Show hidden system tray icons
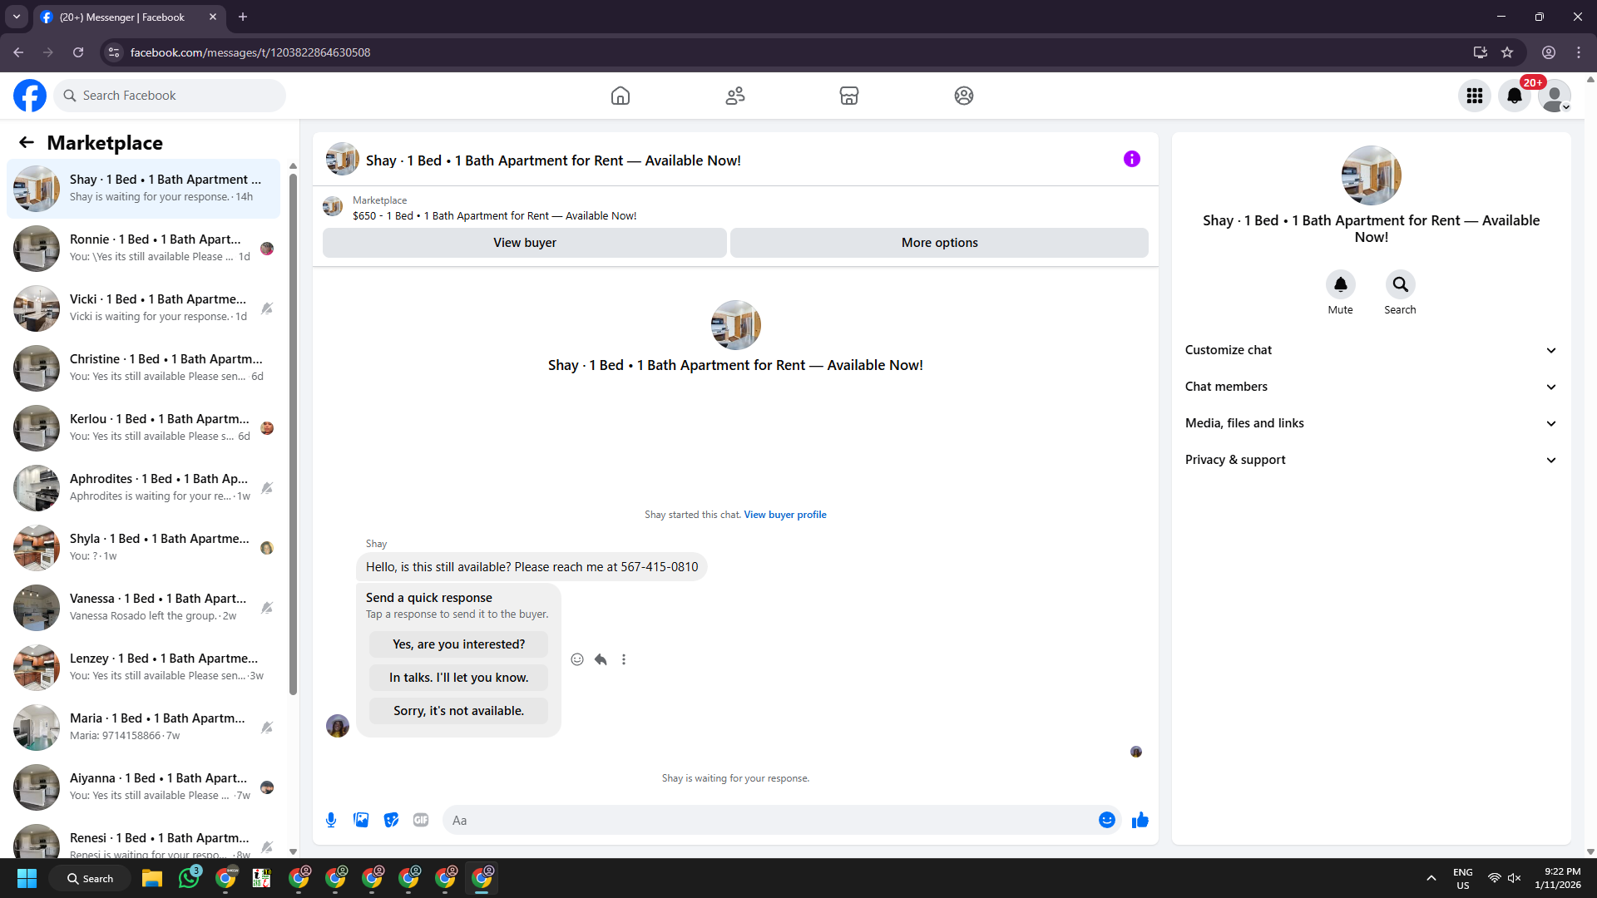This screenshot has height=898, width=1597. click(x=1431, y=878)
